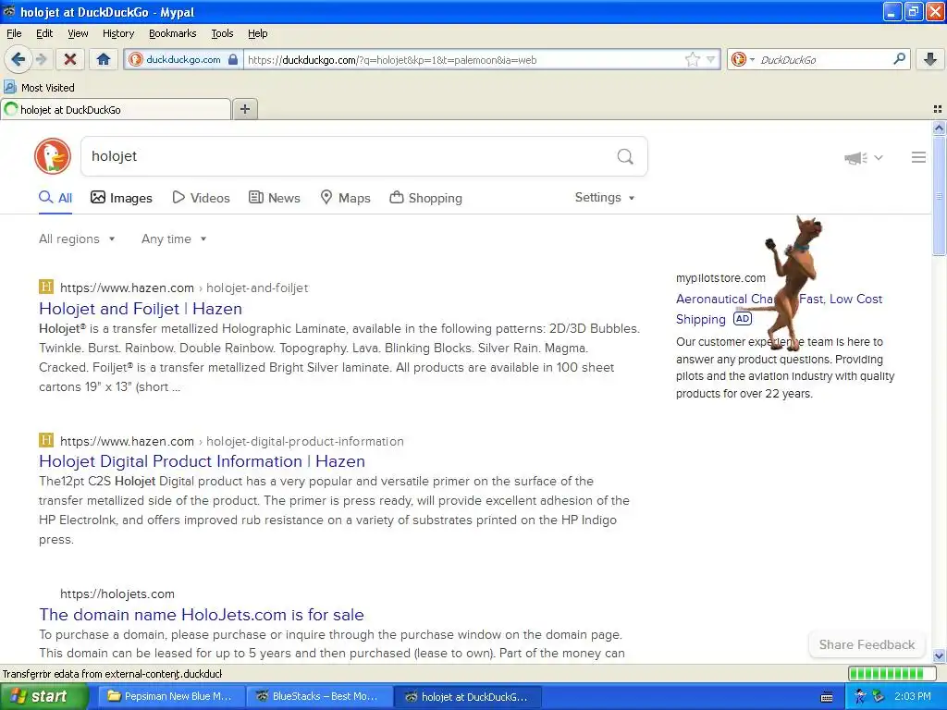Image resolution: width=947 pixels, height=710 pixels.
Task: Open HoloJets.com domain for sale result
Action: [x=201, y=615]
